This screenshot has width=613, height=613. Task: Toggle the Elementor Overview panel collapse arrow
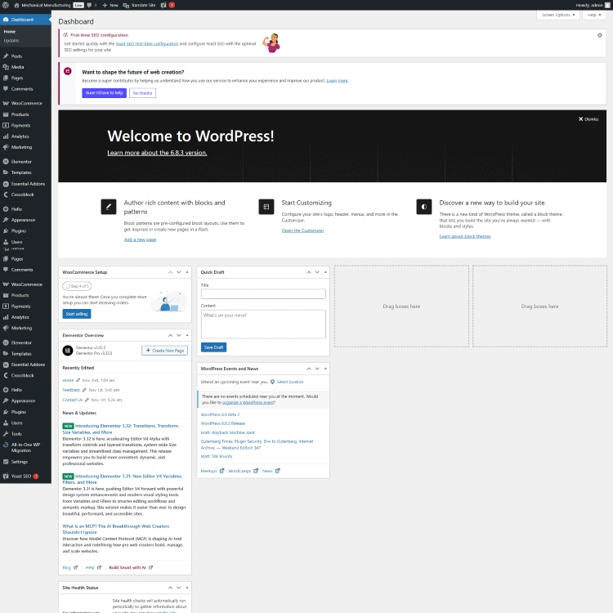coord(186,335)
